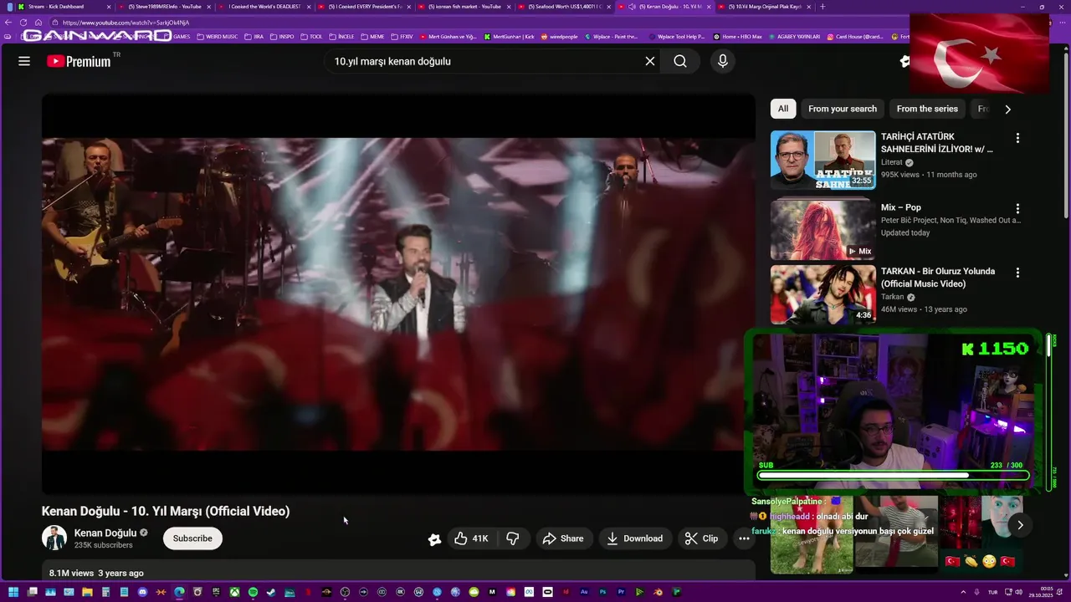Screen dimensions: 1071x602
Task: Open the 'MEME' bookmarks folder
Action: pyautogui.click(x=372, y=37)
